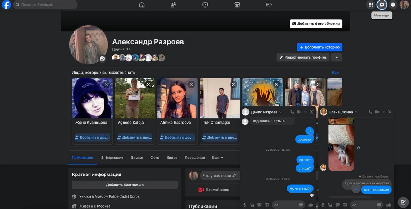Screen dimensions: 411x209
Task: Open Денис Разроев chat options arrow
Action: point(280,112)
